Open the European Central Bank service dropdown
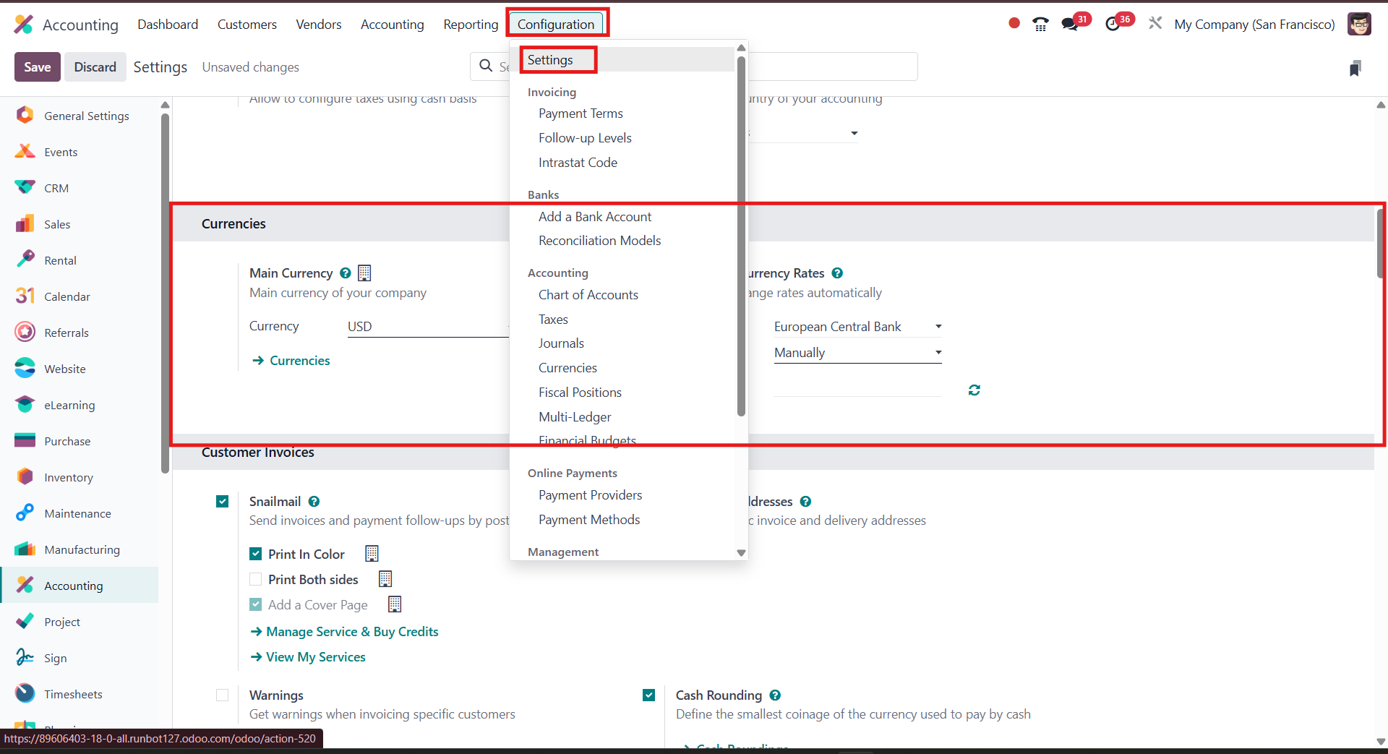Screen dimensions: 1388x754 click(857, 326)
